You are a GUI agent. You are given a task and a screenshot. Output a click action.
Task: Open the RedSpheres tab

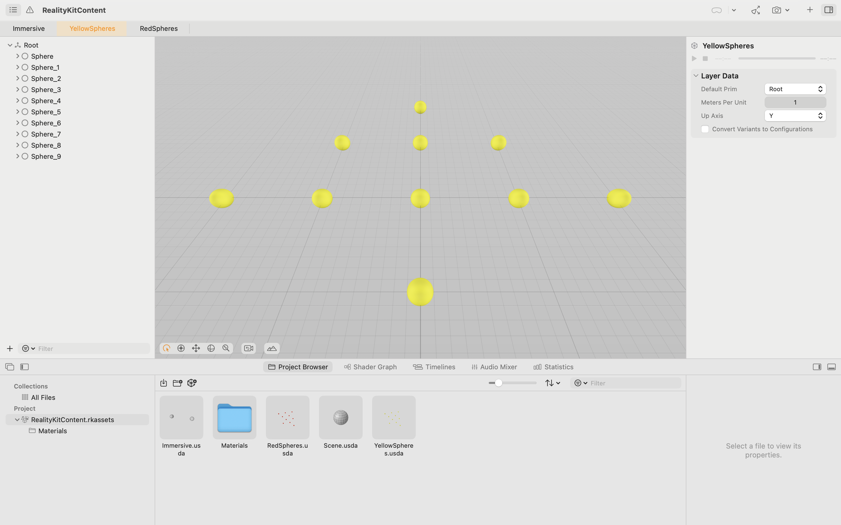pos(159,28)
